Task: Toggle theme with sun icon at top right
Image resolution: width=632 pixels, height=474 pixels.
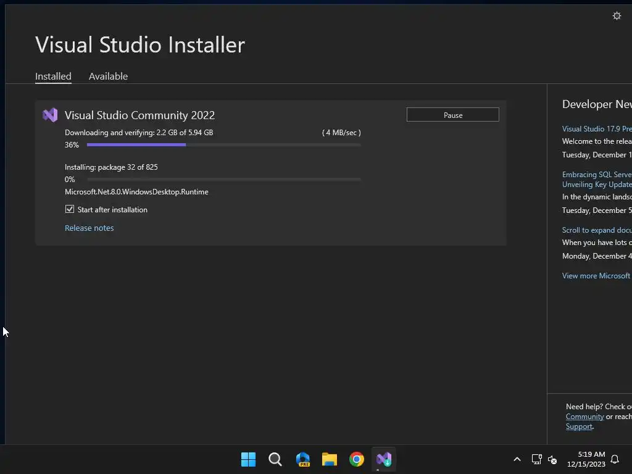Action: pos(617,15)
